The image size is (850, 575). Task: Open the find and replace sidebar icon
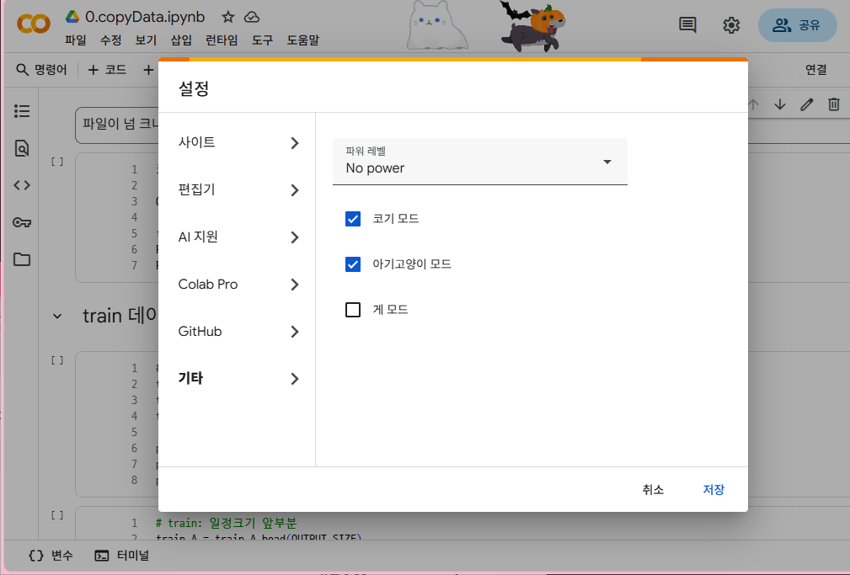tap(22, 148)
